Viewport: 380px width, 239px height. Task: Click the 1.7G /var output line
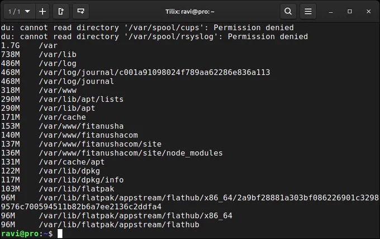pos(29,46)
